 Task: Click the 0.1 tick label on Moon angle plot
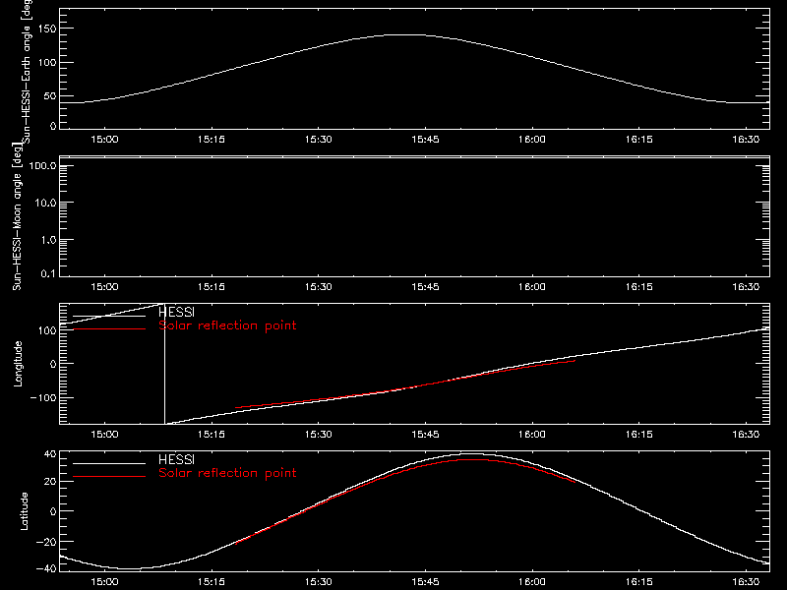click(x=48, y=273)
